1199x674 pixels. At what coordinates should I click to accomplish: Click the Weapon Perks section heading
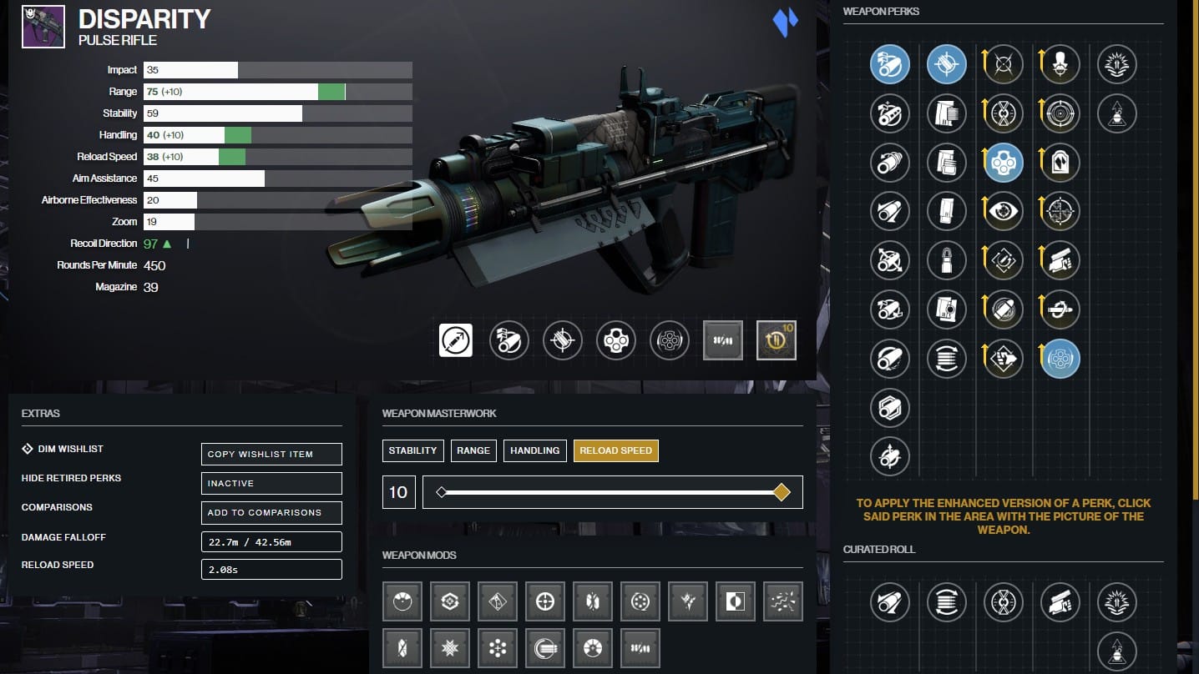[x=881, y=12]
